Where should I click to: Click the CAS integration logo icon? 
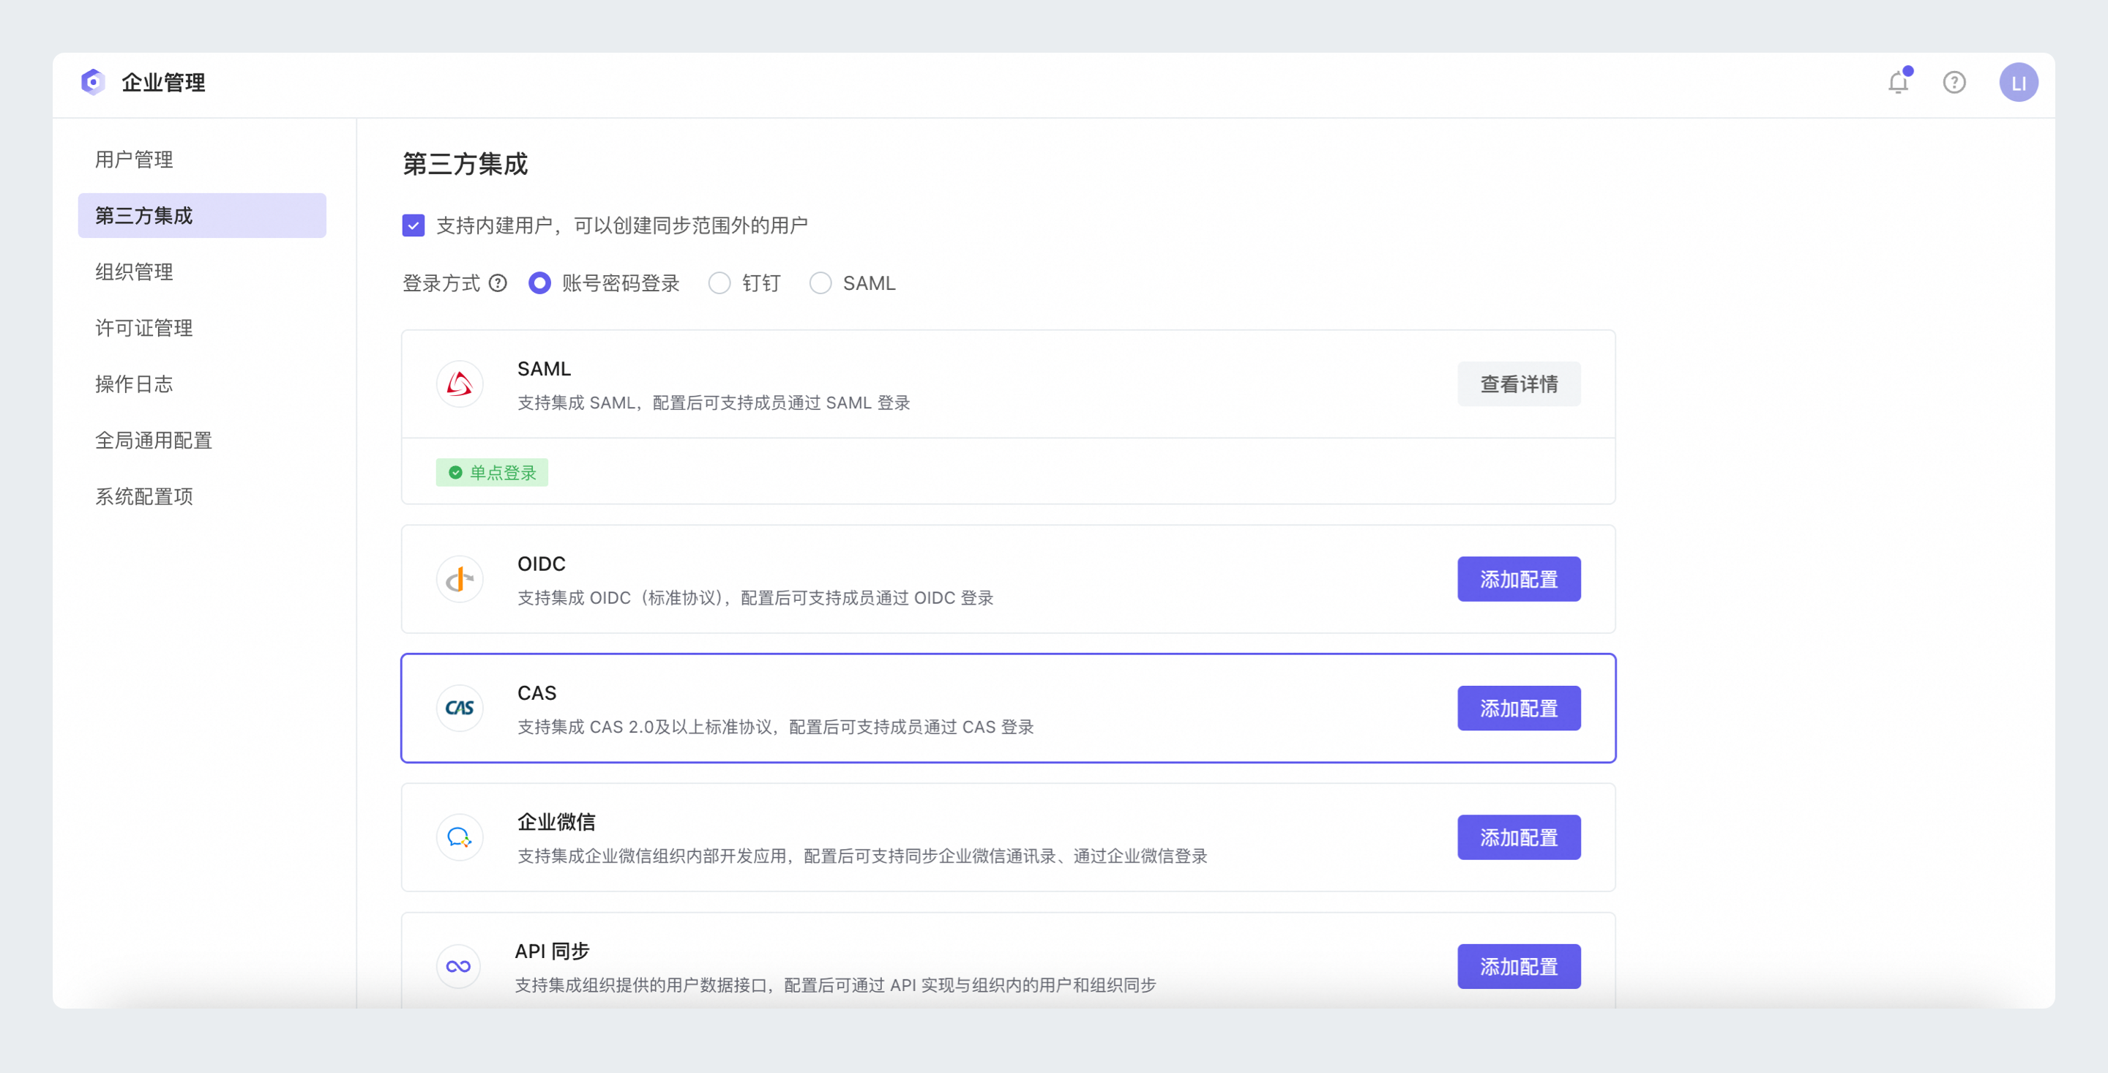click(459, 708)
